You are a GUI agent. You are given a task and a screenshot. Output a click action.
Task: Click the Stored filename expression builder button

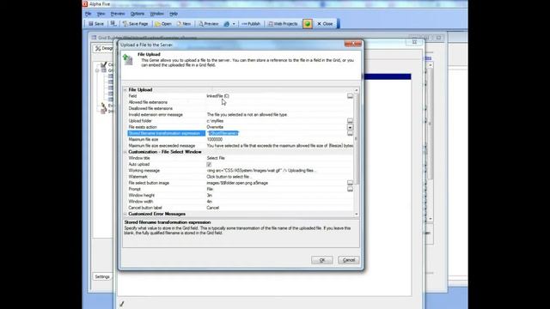tap(350, 134)
